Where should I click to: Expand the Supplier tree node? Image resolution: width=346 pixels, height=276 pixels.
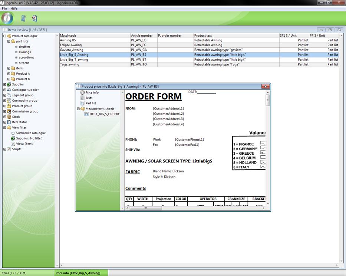[x=5, y=84]
